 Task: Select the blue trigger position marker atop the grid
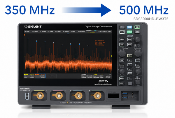coord(68,34)
